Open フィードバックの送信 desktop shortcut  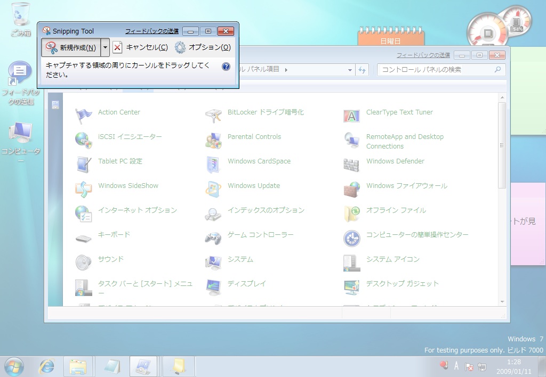21,84
